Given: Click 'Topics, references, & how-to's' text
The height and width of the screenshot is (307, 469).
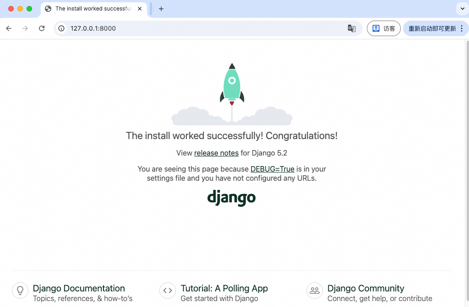Looking at the screenshot, I should coord(82,298).
